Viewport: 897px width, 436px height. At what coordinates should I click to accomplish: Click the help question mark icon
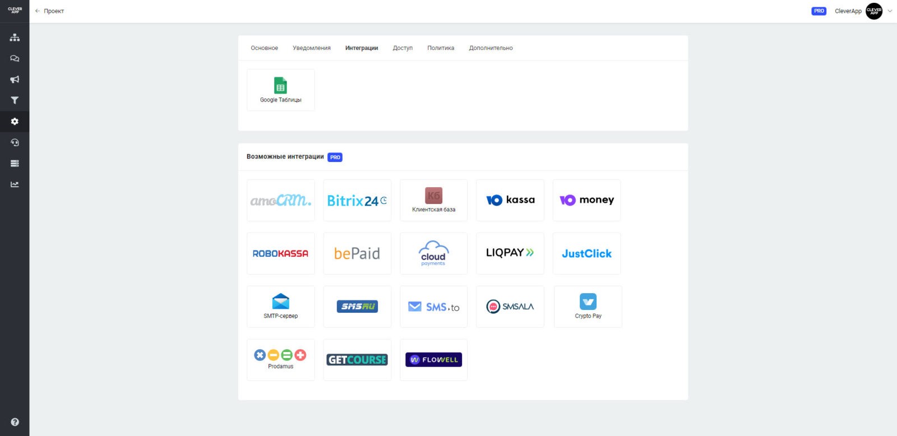point(15,422)
